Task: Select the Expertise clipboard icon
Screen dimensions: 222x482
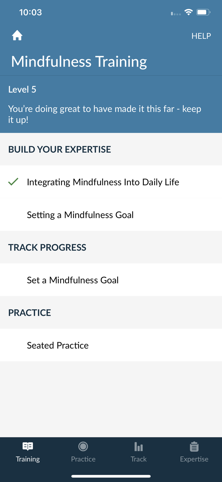Action: [x=194, y=446]
